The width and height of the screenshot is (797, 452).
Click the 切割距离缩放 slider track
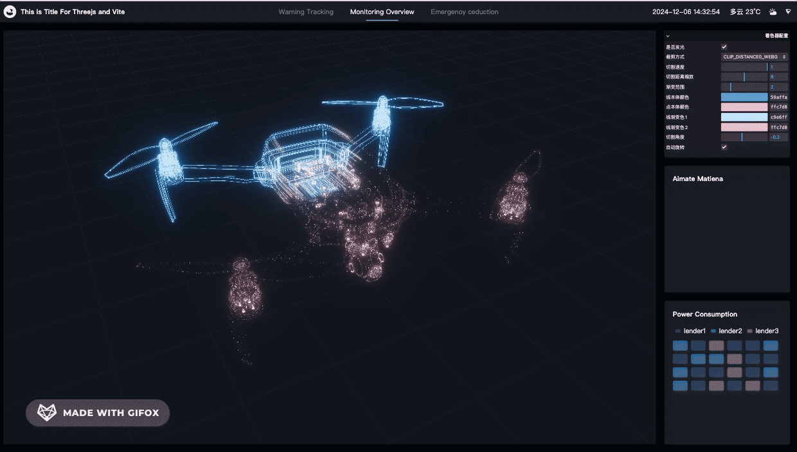point(744,77)
